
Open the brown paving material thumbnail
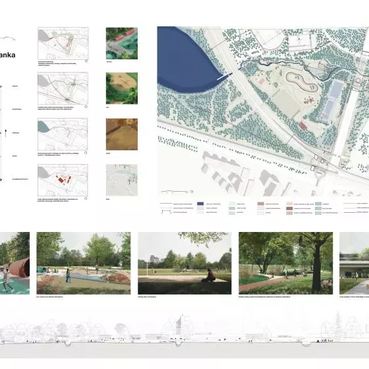122,134
